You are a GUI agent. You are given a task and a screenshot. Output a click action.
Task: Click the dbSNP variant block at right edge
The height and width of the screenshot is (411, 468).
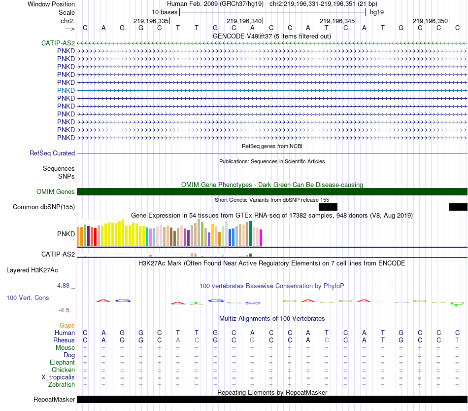458,207
